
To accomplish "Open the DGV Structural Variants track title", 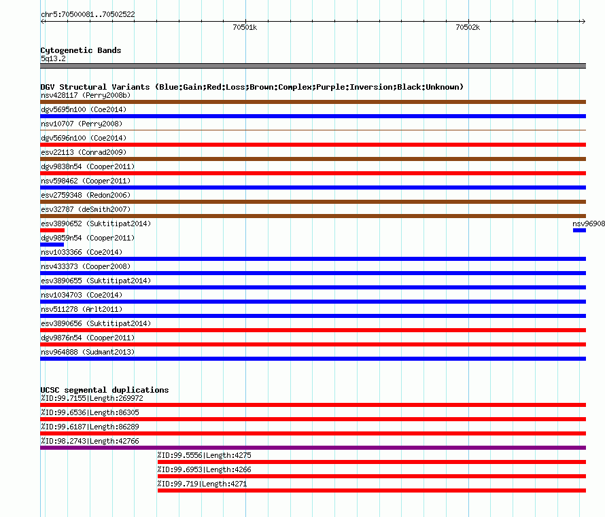I will [252, 87].
